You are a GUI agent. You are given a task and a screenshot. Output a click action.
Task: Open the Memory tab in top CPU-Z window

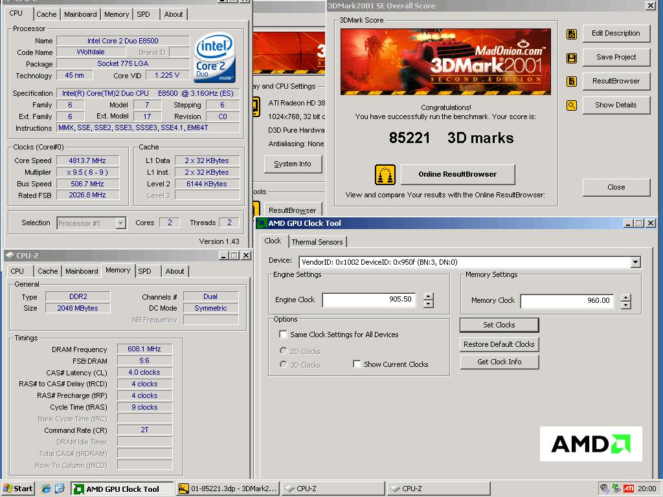point(117,14)
